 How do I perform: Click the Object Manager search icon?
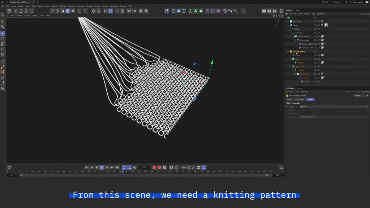point(360,14)
